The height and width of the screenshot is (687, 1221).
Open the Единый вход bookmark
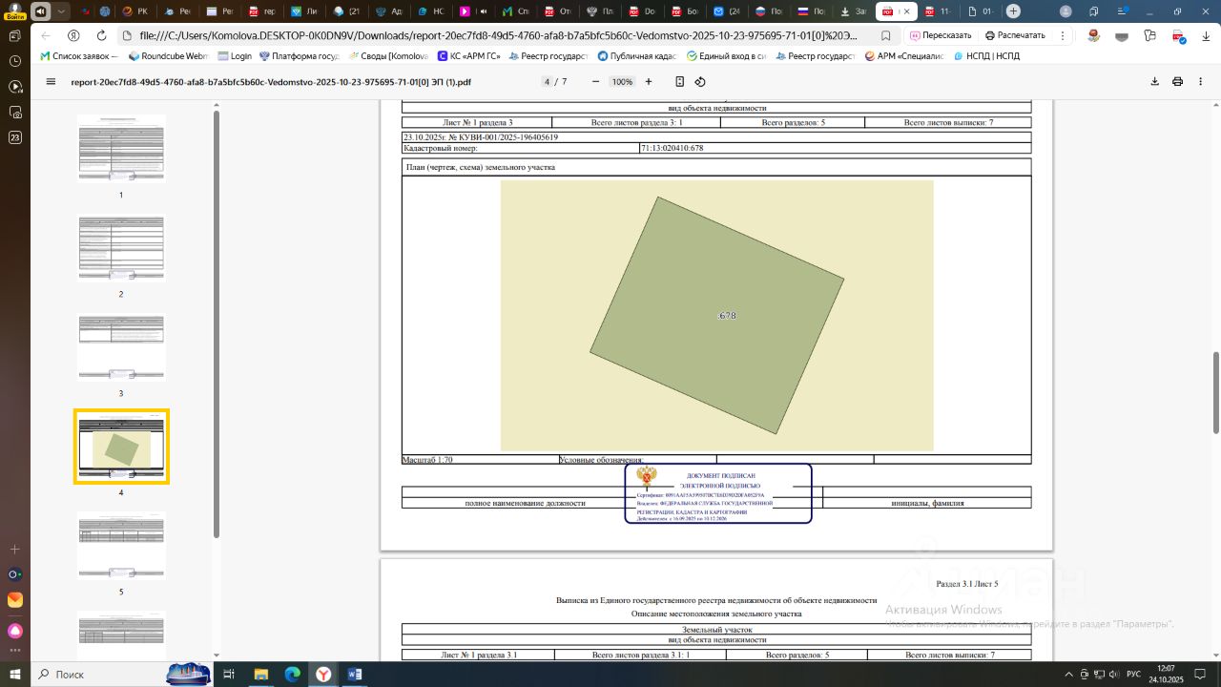[x=726, y=56]
